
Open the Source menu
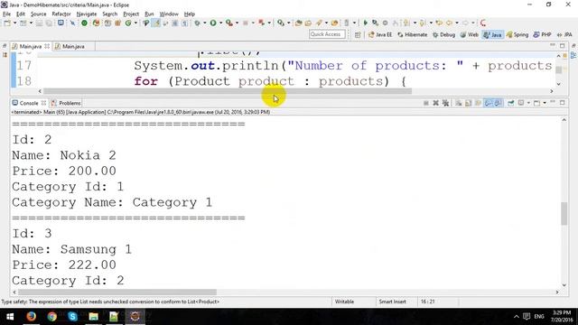[x=38, y=14]
